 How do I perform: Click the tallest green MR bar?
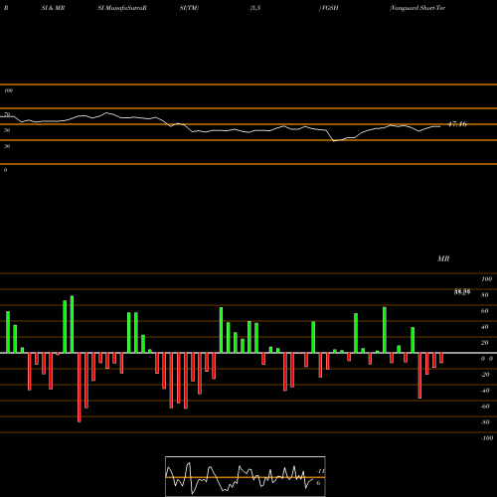[72, 324]
